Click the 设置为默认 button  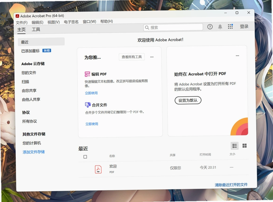[188, 100]
